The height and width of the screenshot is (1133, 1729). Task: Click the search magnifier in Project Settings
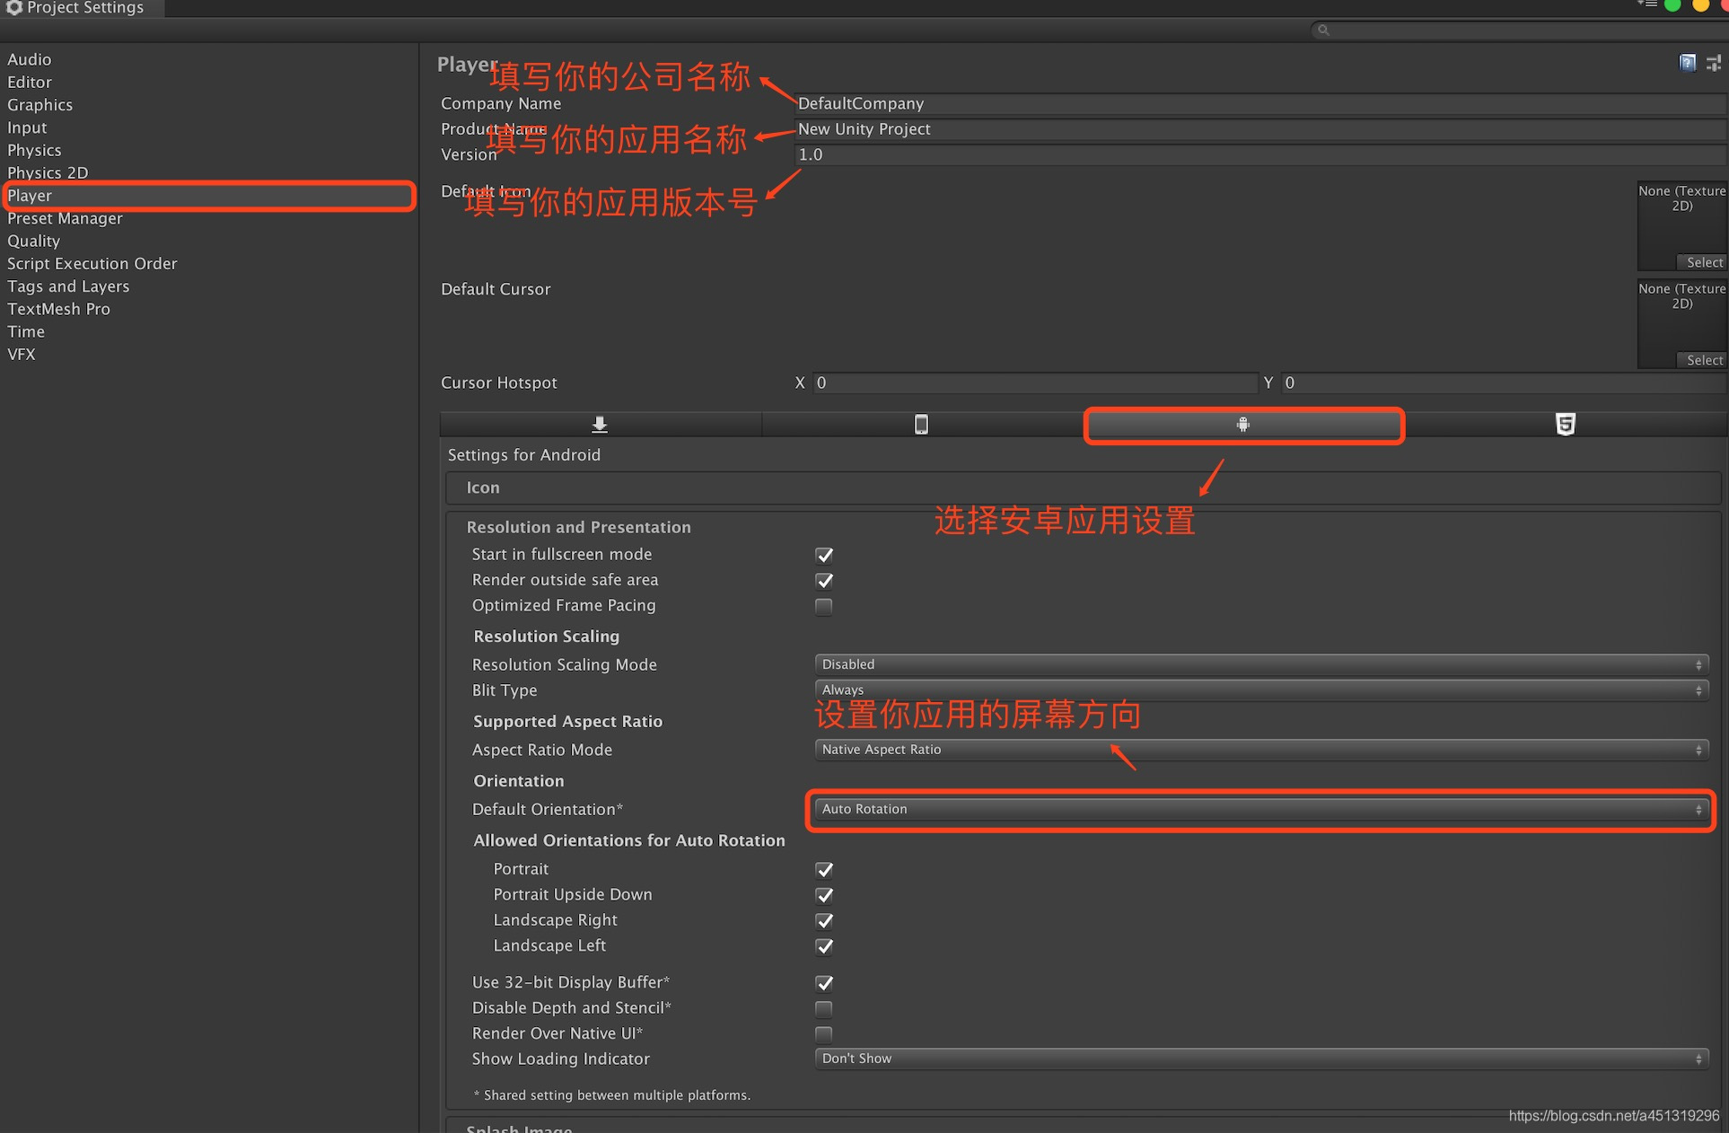pyautogui.click(x=1323, y=30)
